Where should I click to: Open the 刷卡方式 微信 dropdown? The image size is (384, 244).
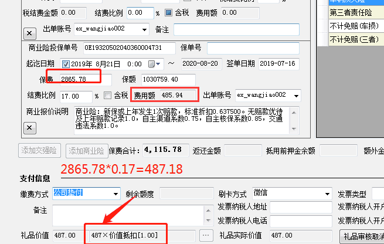pyautogui.click(x=328, y=194)
